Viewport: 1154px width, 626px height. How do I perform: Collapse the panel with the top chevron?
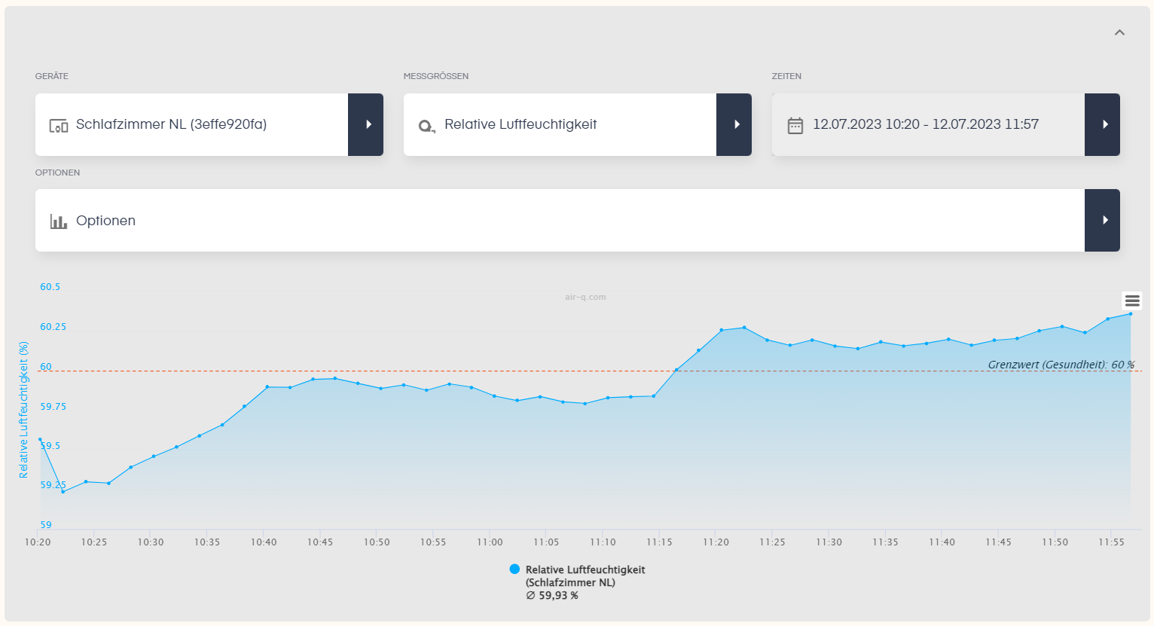1119,32
